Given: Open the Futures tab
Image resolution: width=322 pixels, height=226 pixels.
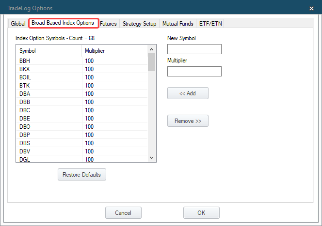Looking at the screenshot, I should coord(108,24).
